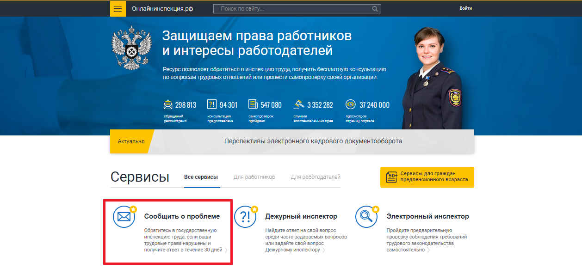
Task: Click the double-headed eagle emblem
Action: [x=132, y=48]
